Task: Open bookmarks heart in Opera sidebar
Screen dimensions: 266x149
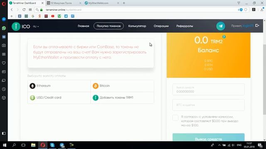Action: pyautogui.click(x=4, y=63)
